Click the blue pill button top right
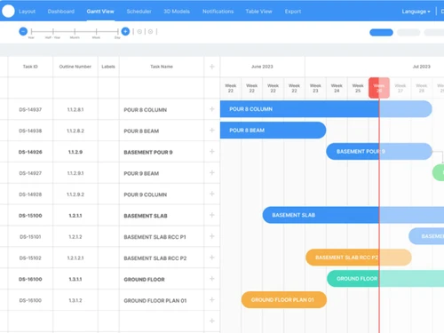Image resolution: width=444 pixels, height=333 pixels. 381,32
